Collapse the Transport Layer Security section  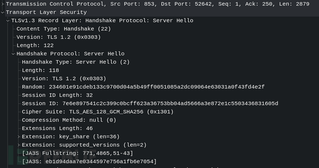tap(2, 12)
